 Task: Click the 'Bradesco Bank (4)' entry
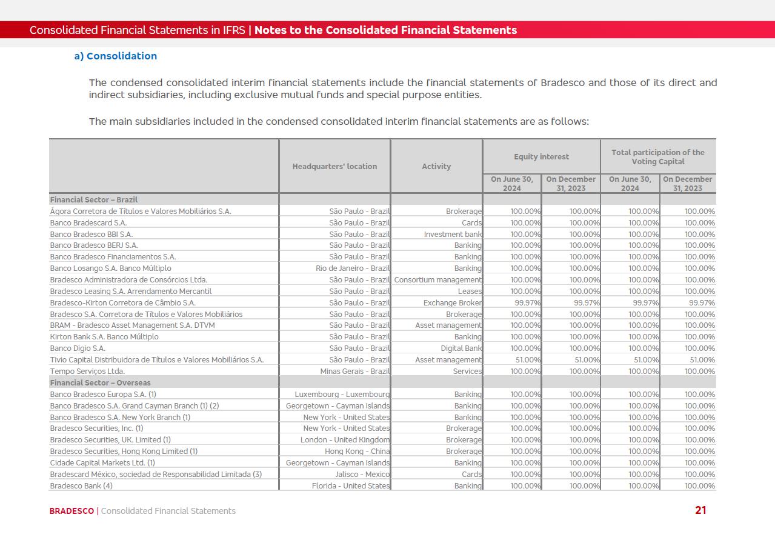(x=81, y=485)
